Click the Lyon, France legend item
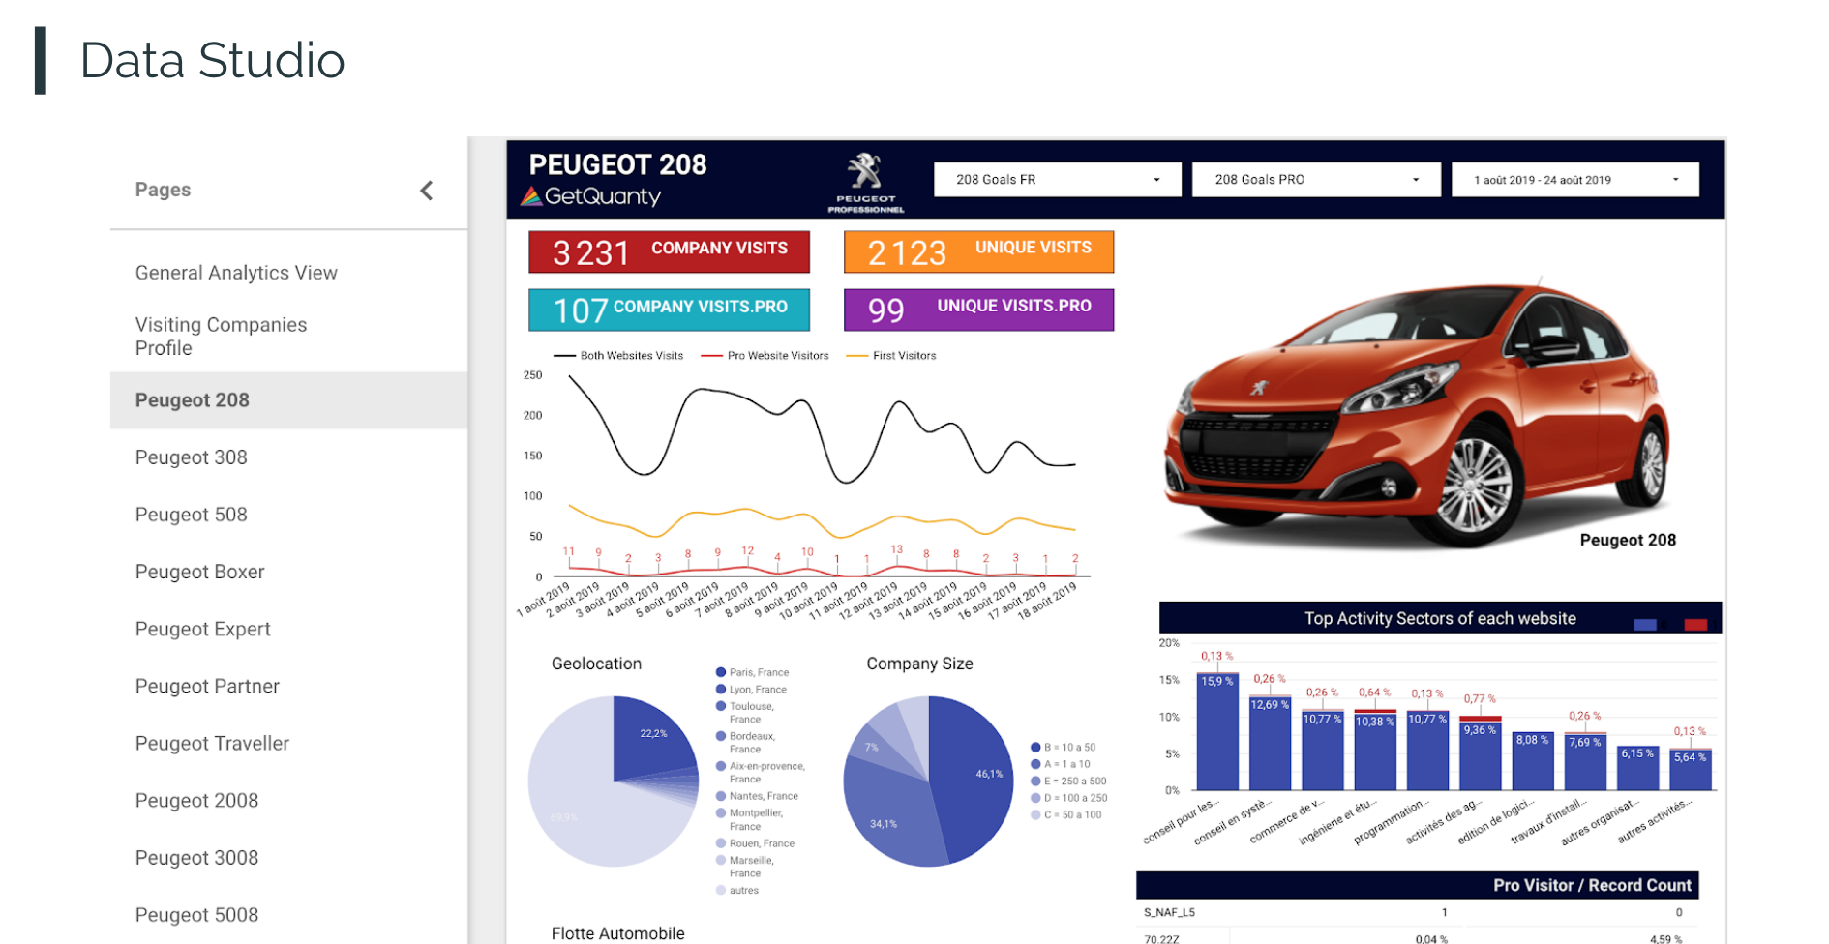 [752, 690]
